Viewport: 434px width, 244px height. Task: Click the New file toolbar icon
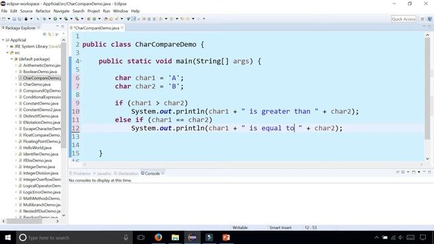coord(3,19)
